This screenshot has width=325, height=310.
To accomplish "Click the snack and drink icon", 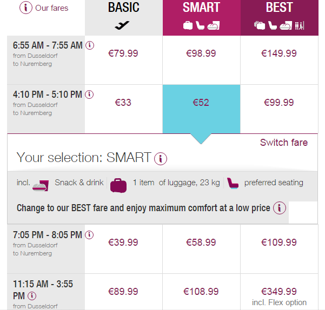I will (42, 184).
